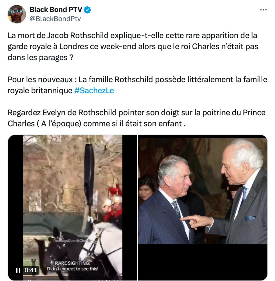Click the paragraph starting 'Regardez Evelyn de Rothschild'
This screenshot has height=281, width=275.
137,118
